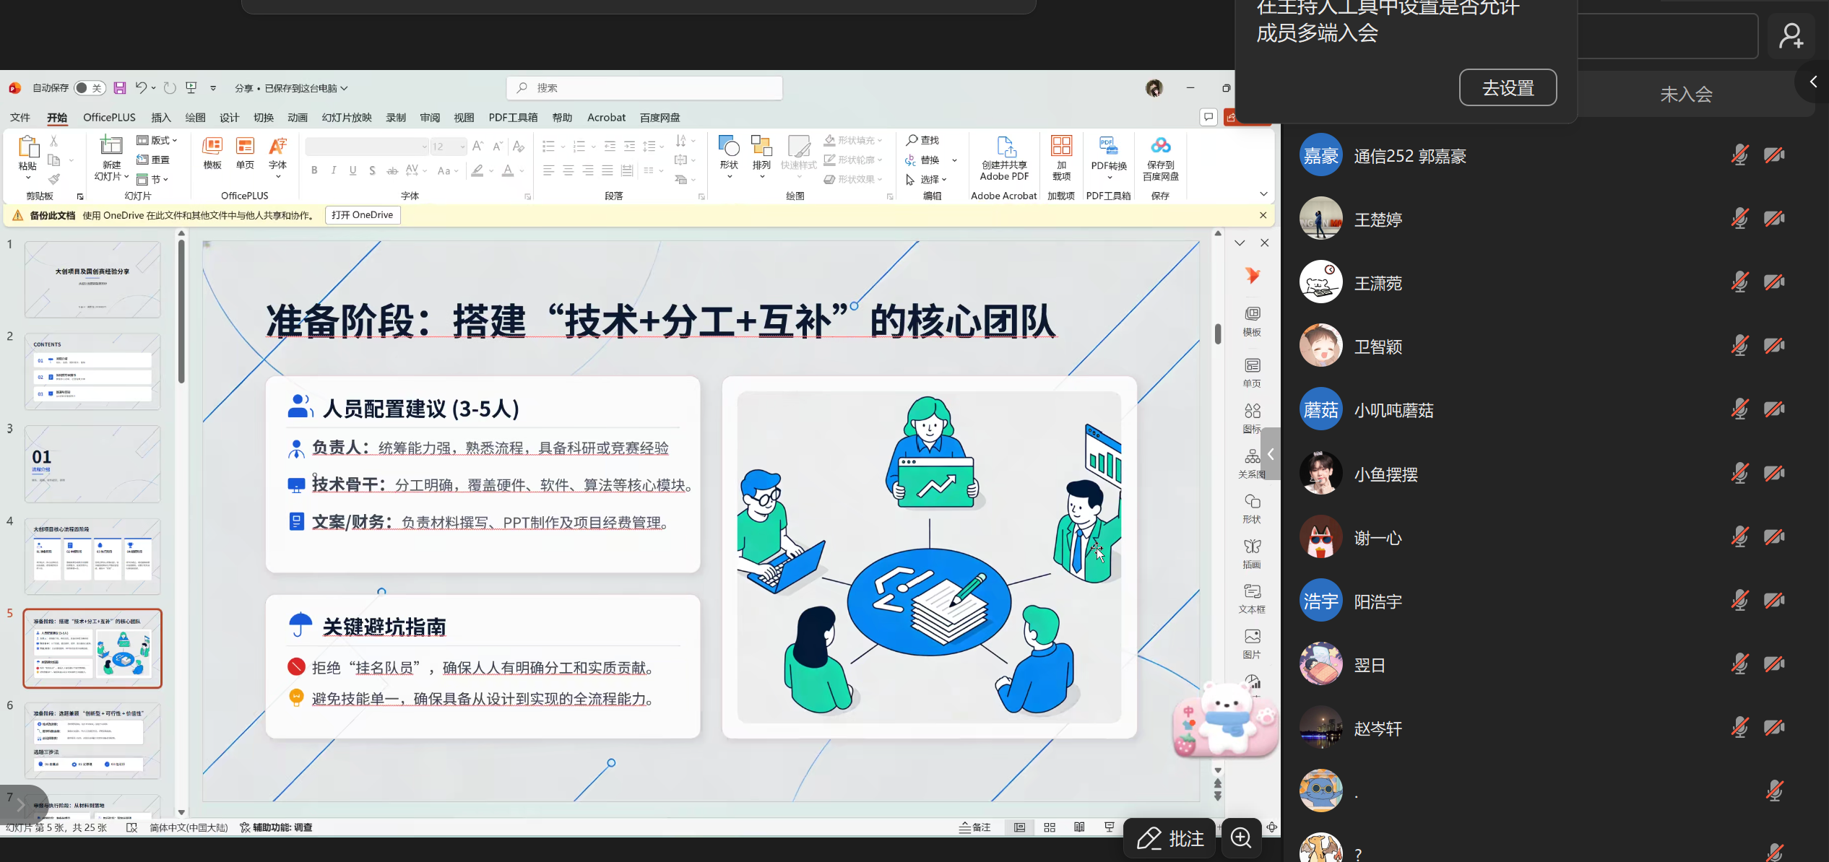Screen dimensions: 1829x862
Task: Toggle microphone for 王楚婷
Action: 1739,218
